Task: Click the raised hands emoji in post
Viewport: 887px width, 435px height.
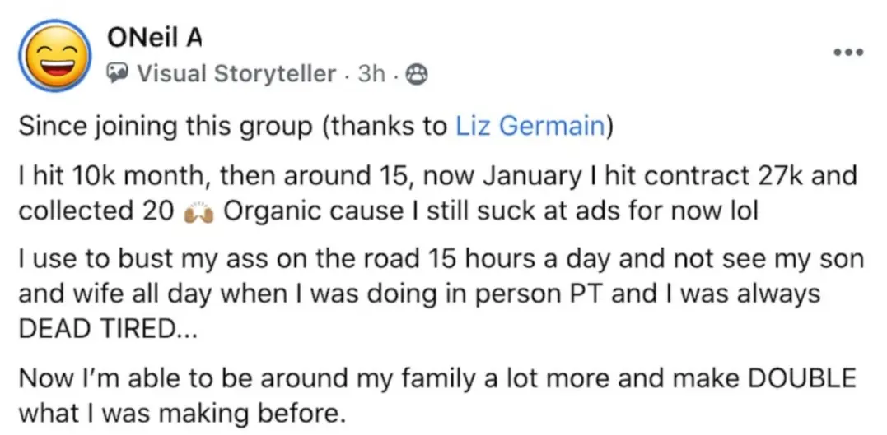Action: click(198, 213)
